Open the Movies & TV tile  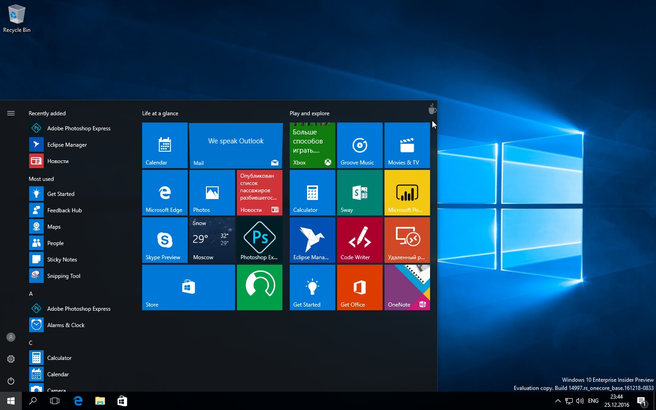[407, 145]
